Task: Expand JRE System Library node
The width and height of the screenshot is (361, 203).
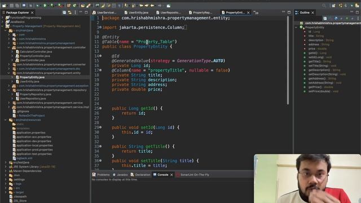Action: pyautogui.click(x=6, y=167)
